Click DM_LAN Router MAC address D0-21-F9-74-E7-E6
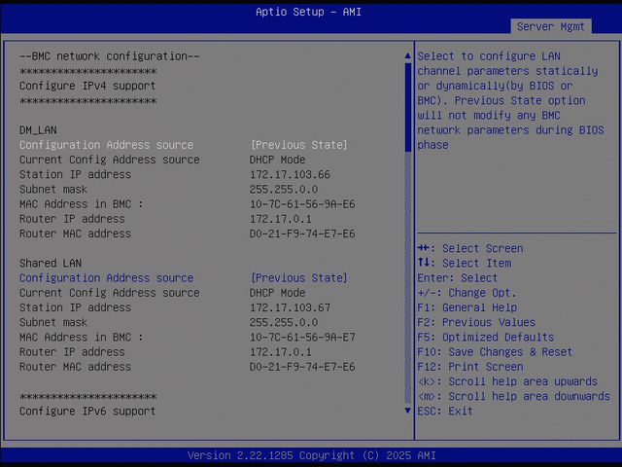 302,233
